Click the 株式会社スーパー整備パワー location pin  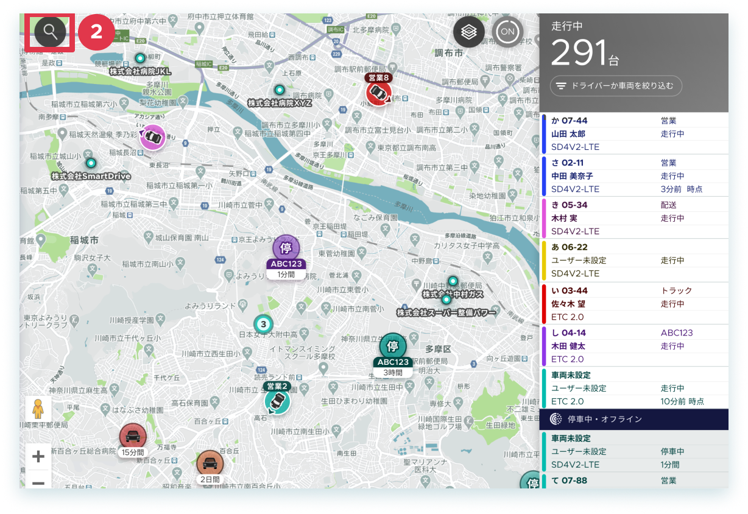(x=446, y=299)
